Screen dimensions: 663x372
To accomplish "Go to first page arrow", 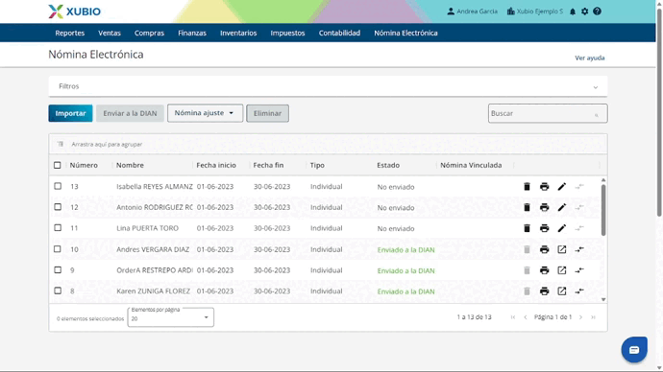I will click(x=513, y=317).
